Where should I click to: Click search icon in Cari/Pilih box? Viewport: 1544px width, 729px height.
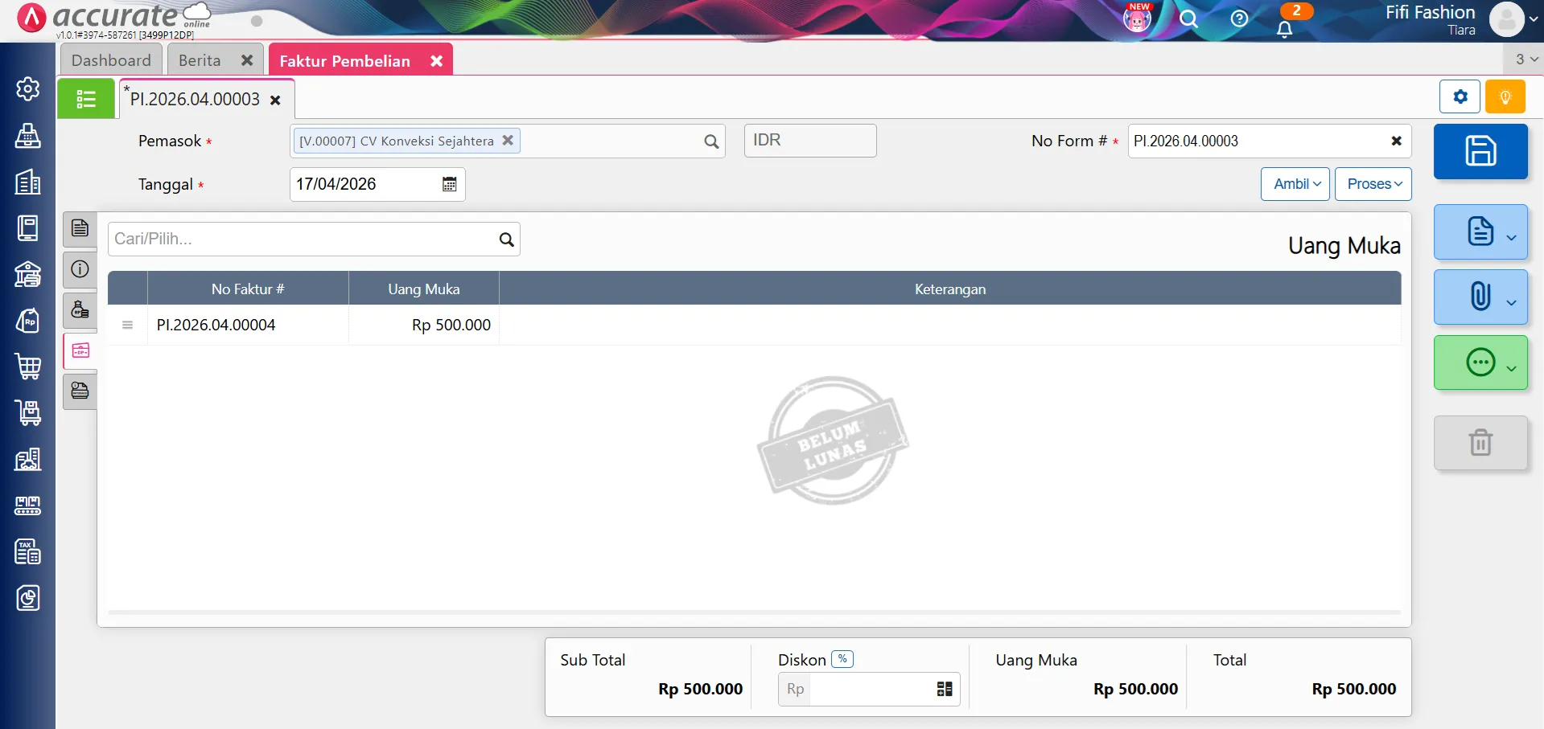point(506,240)
